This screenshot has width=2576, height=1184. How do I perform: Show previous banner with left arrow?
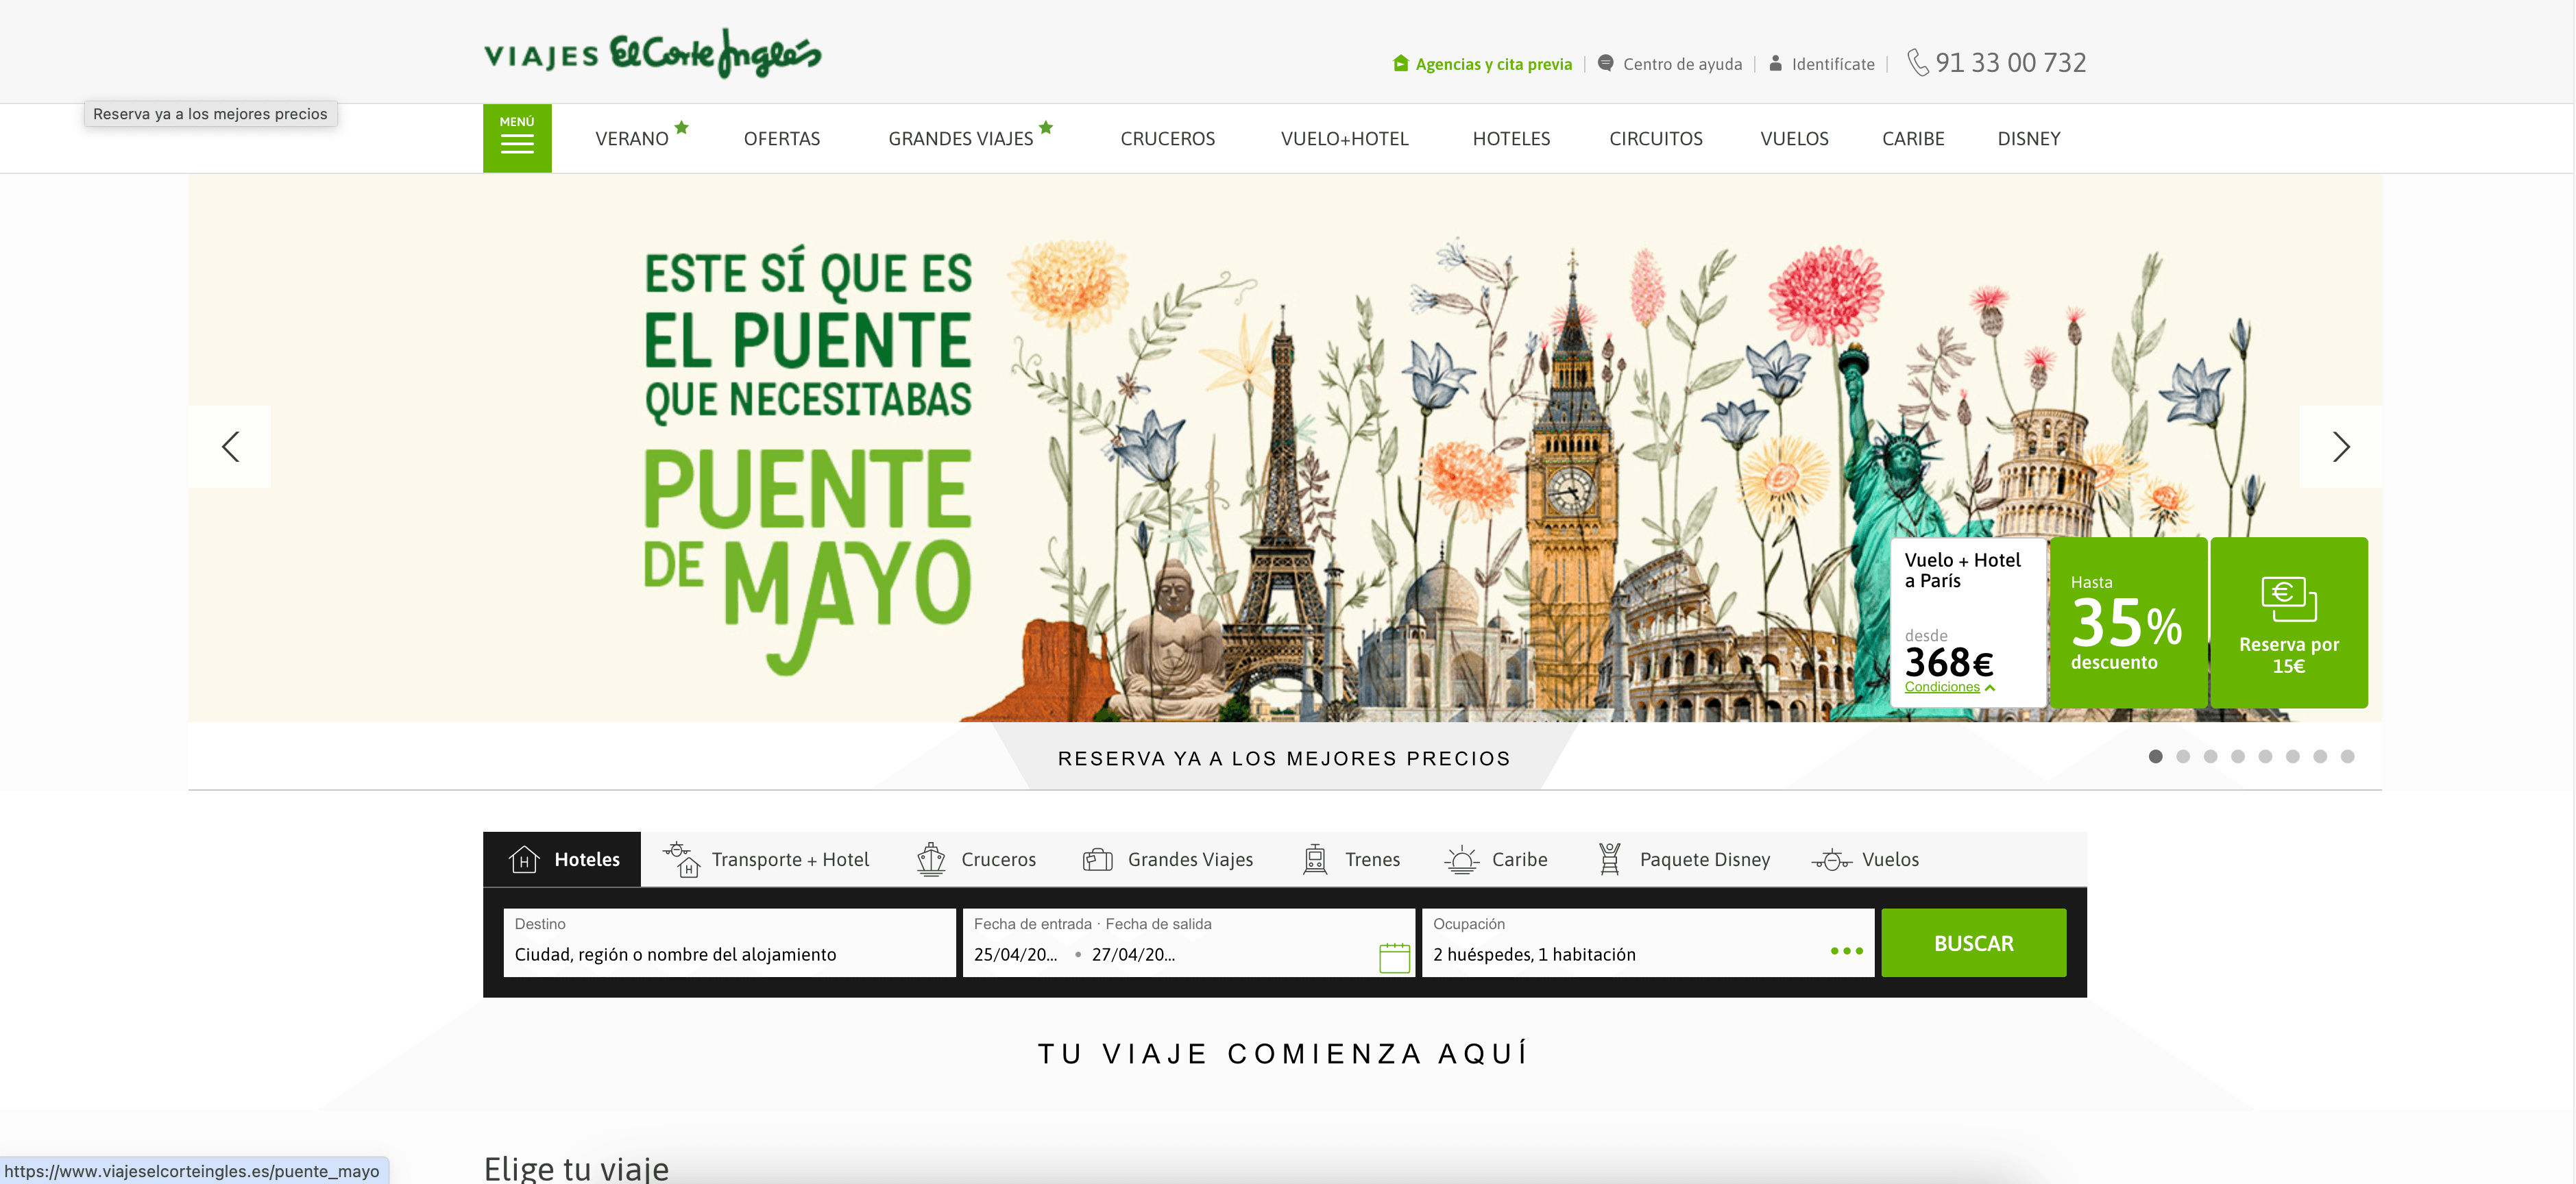230,447
